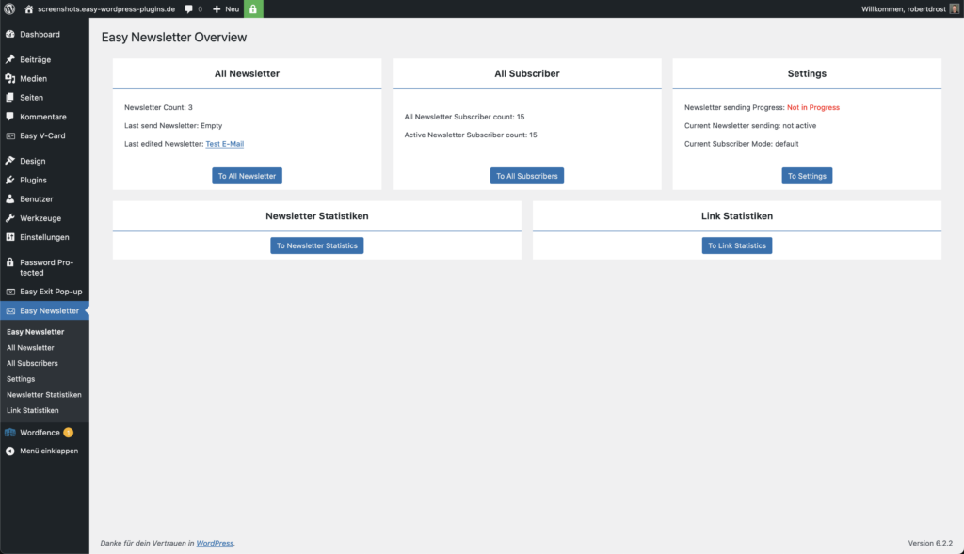The image size is (964, 554).
Task: Open Easy V-Card menu item
Action: click(x=44, y=135)
